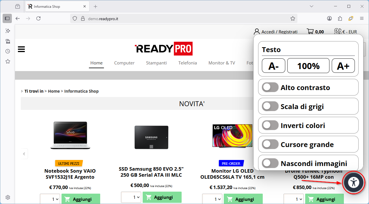Go back with the browser back arrow
Viewport: 369px width, 204px height.
(x=18, y=18)
